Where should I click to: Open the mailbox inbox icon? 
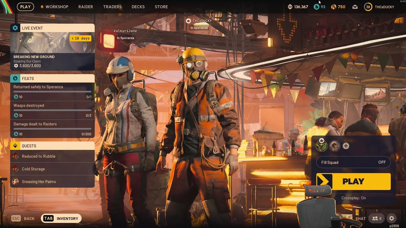pyautogui.click(x=355, y=7)
